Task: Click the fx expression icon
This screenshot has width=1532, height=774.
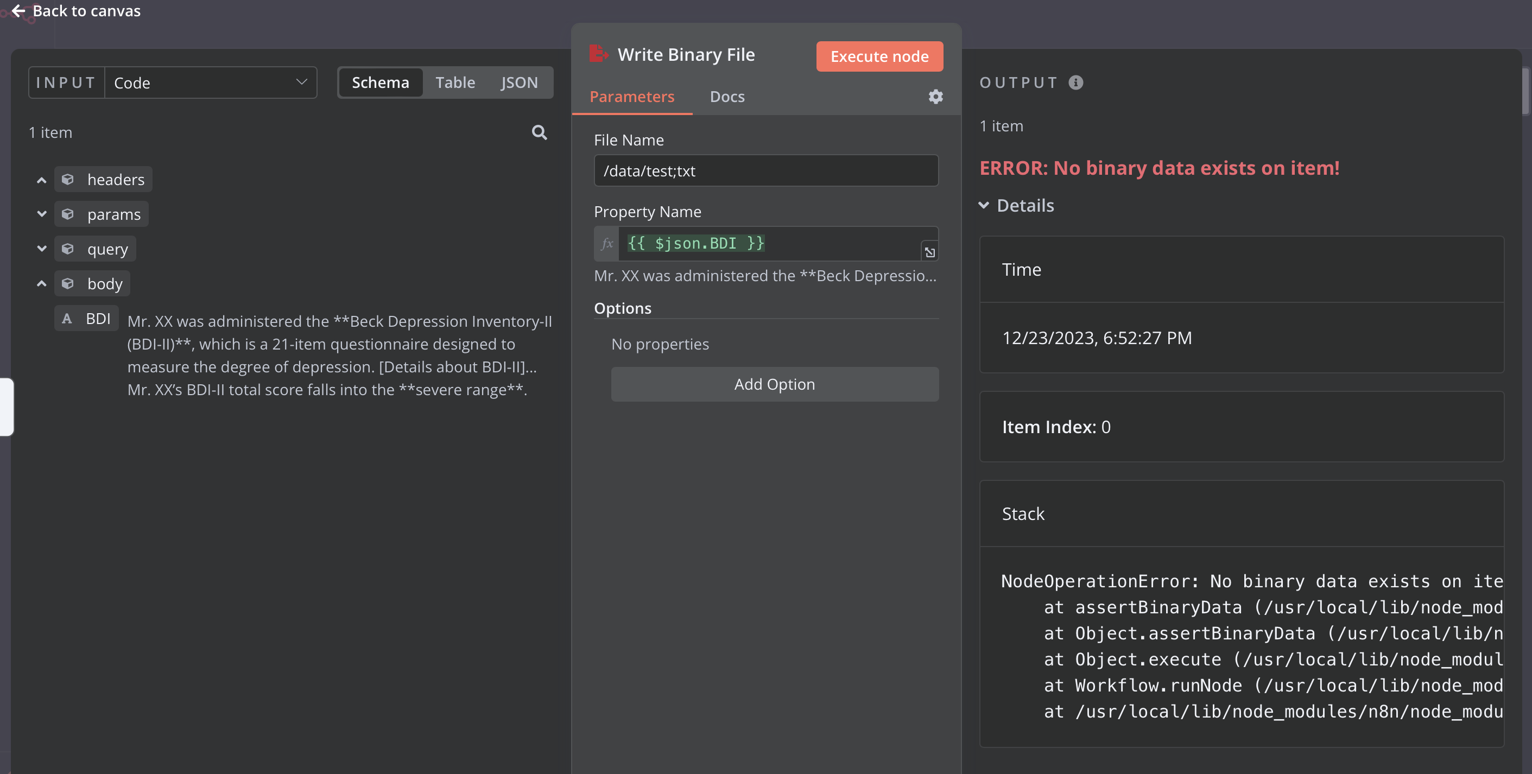Action: (606, 243)
